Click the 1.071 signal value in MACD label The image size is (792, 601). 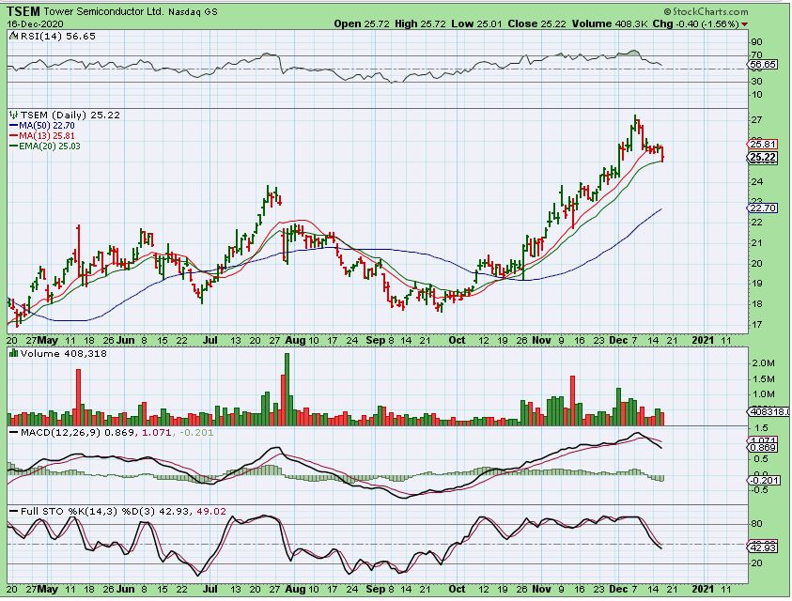[156, 433]
